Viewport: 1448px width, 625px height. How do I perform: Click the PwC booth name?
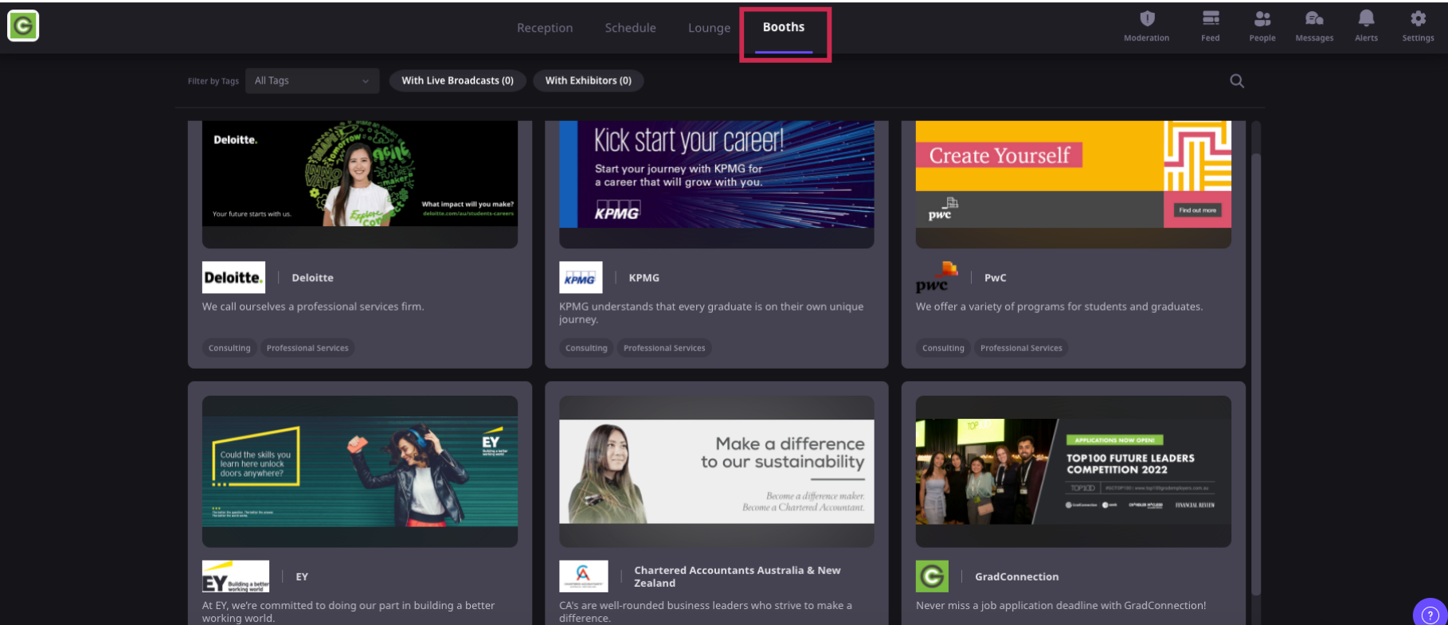995,278
